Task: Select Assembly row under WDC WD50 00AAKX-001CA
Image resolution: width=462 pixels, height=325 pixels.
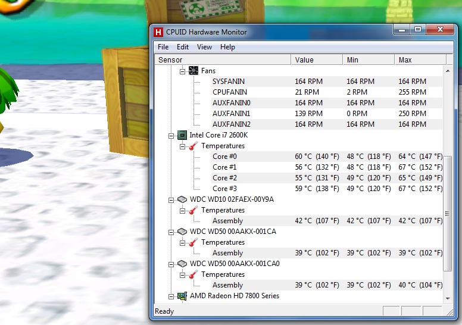Action: tap(327, 253)
